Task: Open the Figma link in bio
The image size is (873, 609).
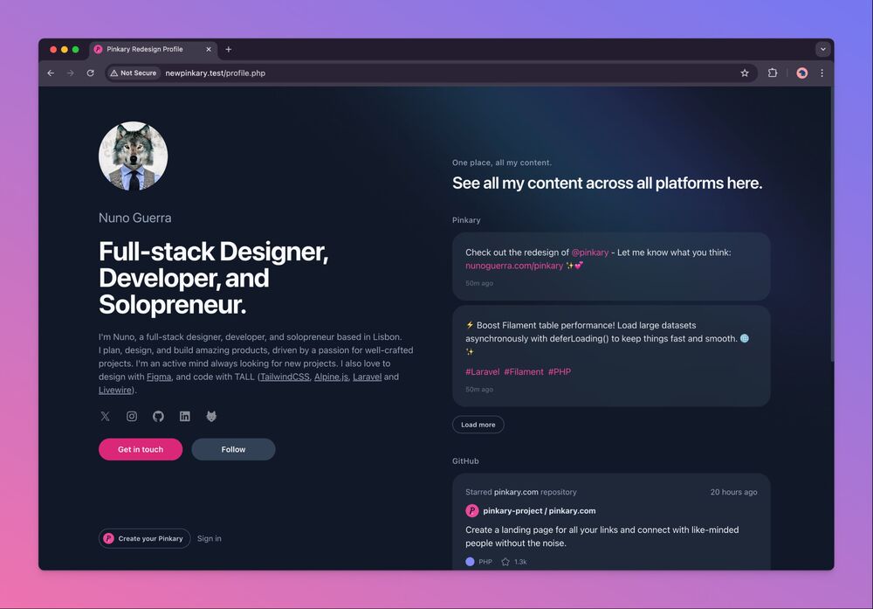Action: coord(159,377)
